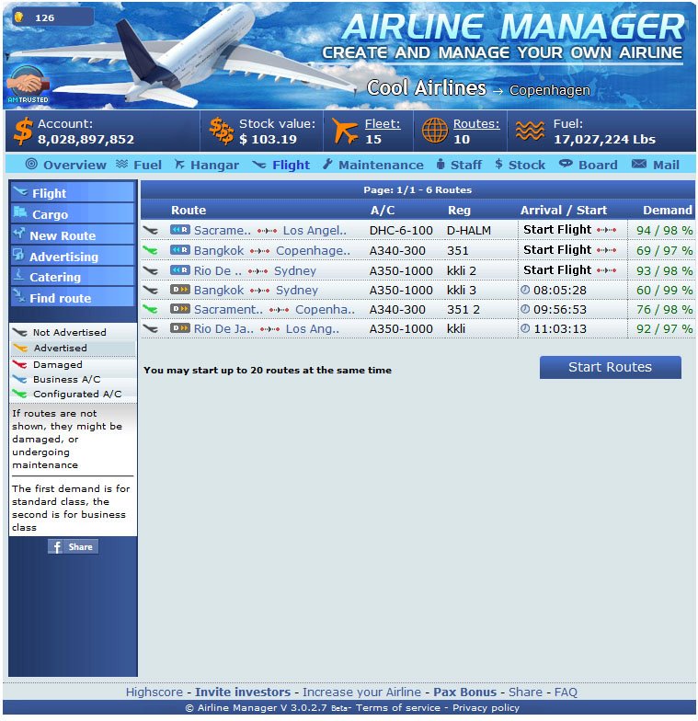Open Catering in the sidebar
This screenshot has height=721, width=698.
point(72,276)
